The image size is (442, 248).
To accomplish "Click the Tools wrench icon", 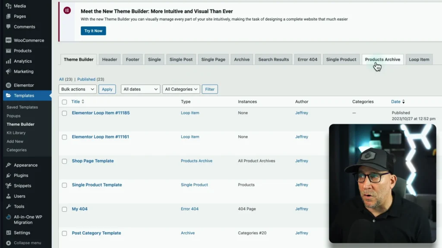I will (x=9, y=206).
